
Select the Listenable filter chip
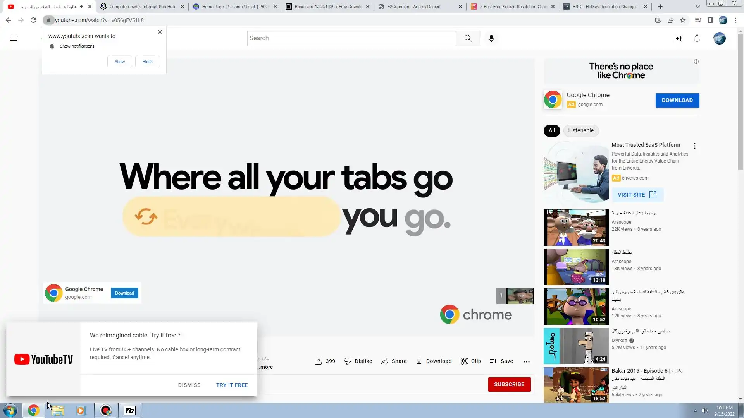[x=580, y=130]
